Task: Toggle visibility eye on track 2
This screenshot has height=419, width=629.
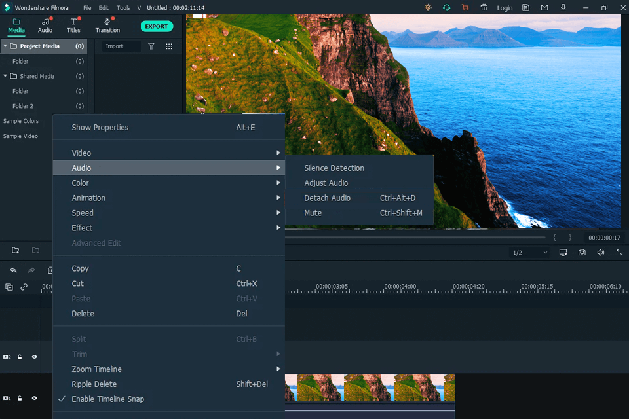Action: [35, 357]
